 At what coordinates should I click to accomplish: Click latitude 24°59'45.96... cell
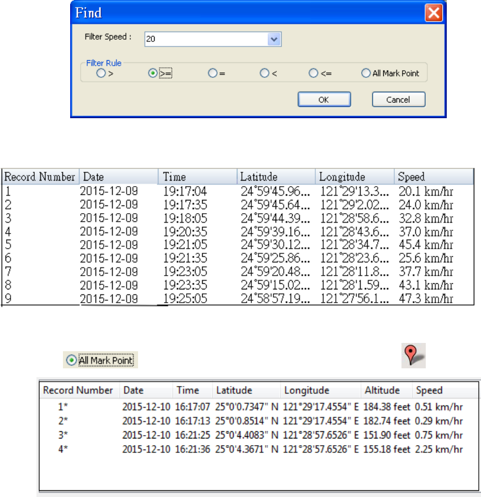coord(275,191)
